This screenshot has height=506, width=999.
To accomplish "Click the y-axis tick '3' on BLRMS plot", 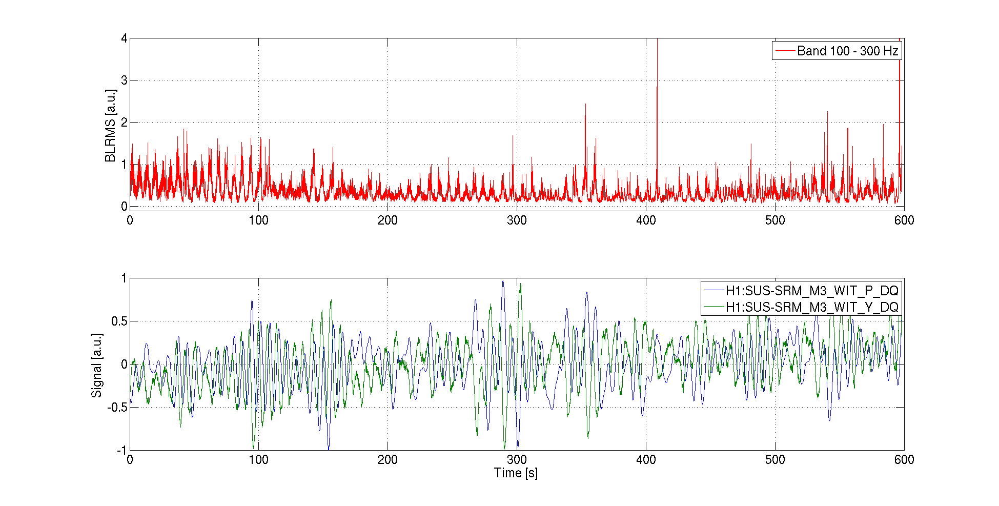I will pyautogui.click(x=124, y=80).
